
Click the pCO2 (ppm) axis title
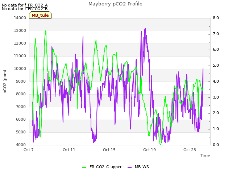tap(5, 82)
